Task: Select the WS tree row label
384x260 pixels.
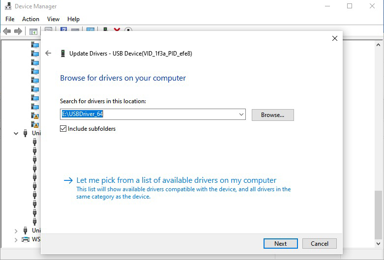Action: click(36, 239)
